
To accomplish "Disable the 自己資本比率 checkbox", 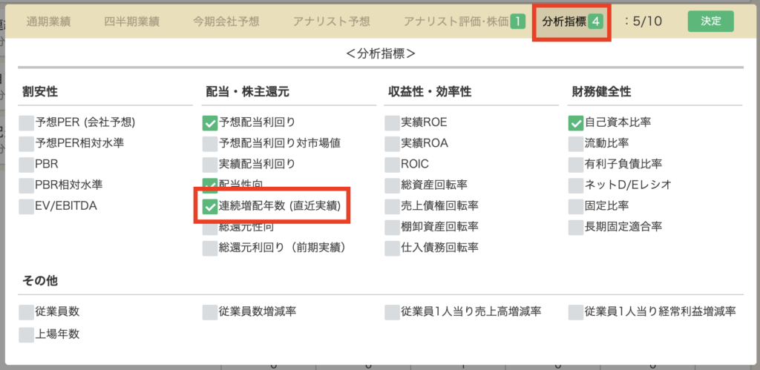I will [576, 123].
